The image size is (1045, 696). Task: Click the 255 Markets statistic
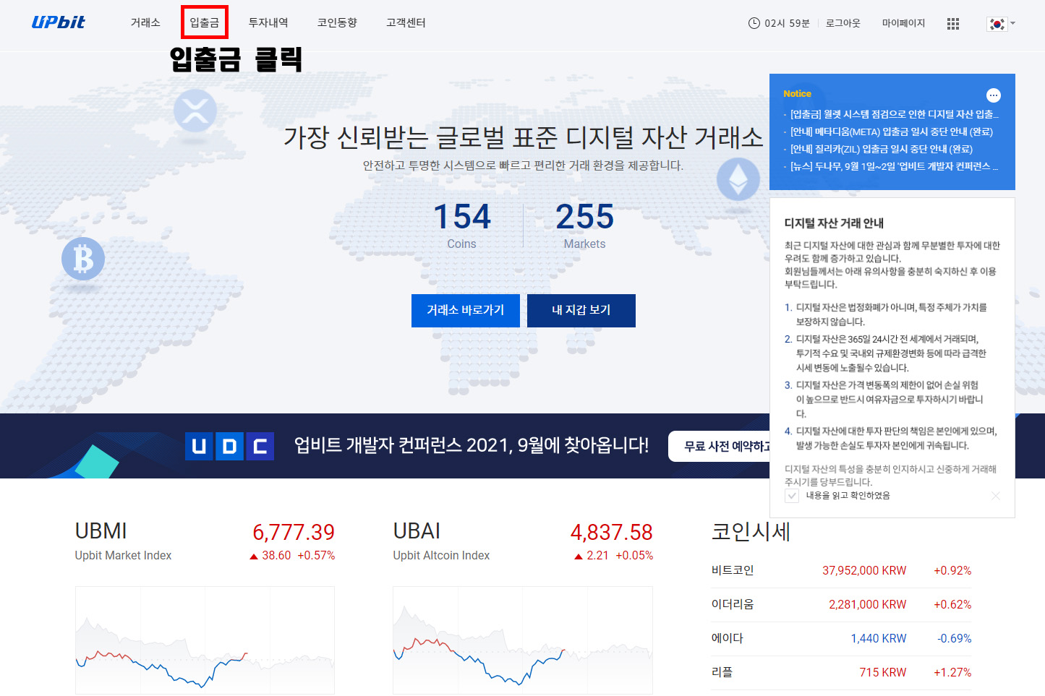[584, 225]
